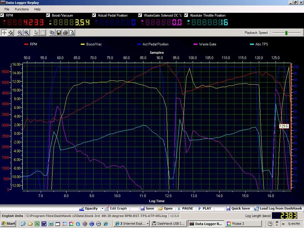
Task: Click the copy graph icon
Action: (52, 33)
